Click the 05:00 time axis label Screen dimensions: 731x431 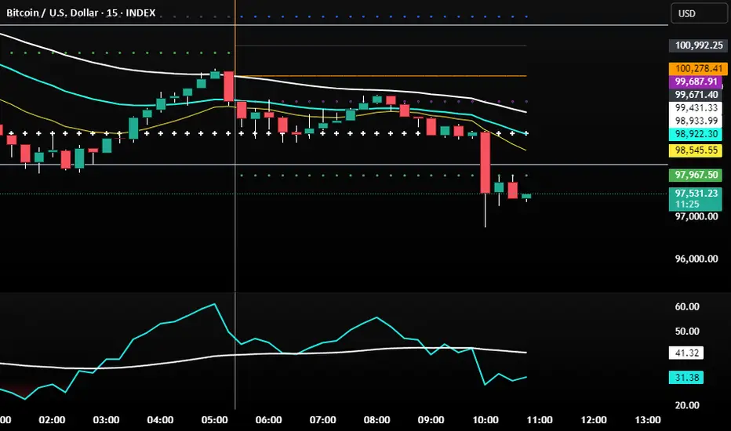point(214,420)
